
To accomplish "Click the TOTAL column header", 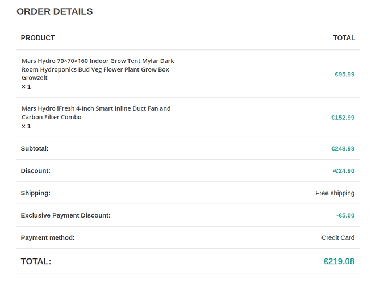I will 344,38.
